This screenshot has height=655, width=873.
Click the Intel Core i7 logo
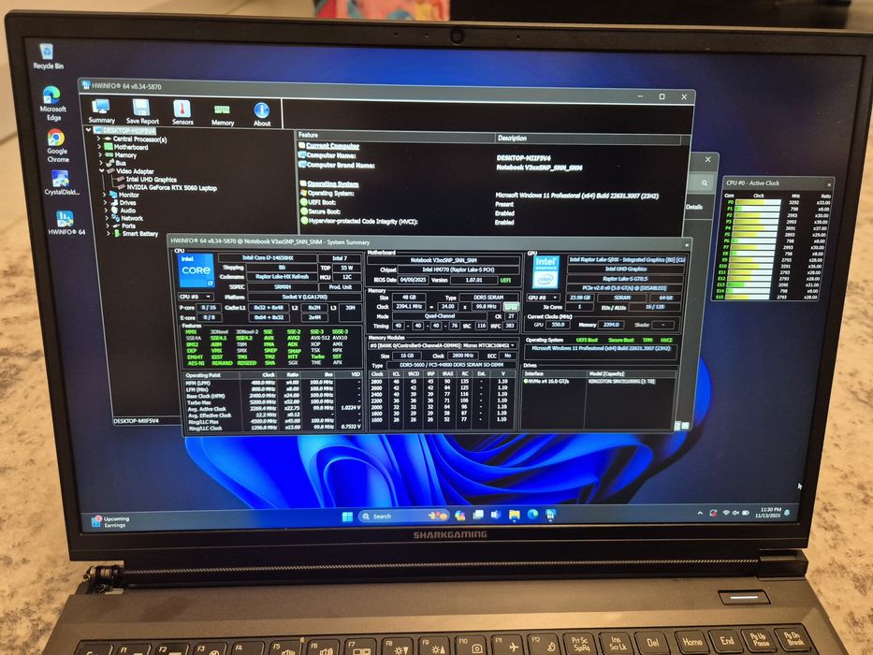click(x=196, y=270)
